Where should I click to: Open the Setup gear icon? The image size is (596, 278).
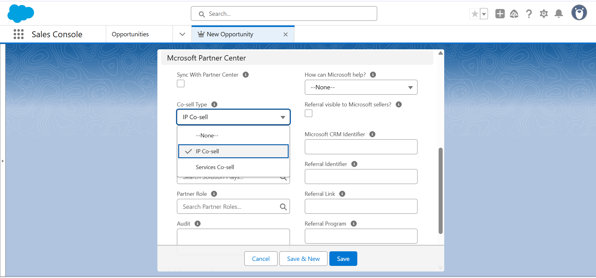544,14
